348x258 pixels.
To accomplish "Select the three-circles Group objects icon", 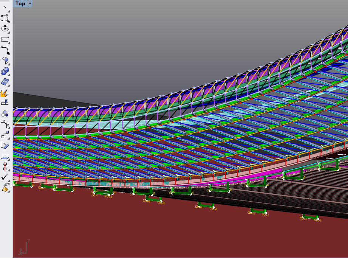I will point(5,113).
